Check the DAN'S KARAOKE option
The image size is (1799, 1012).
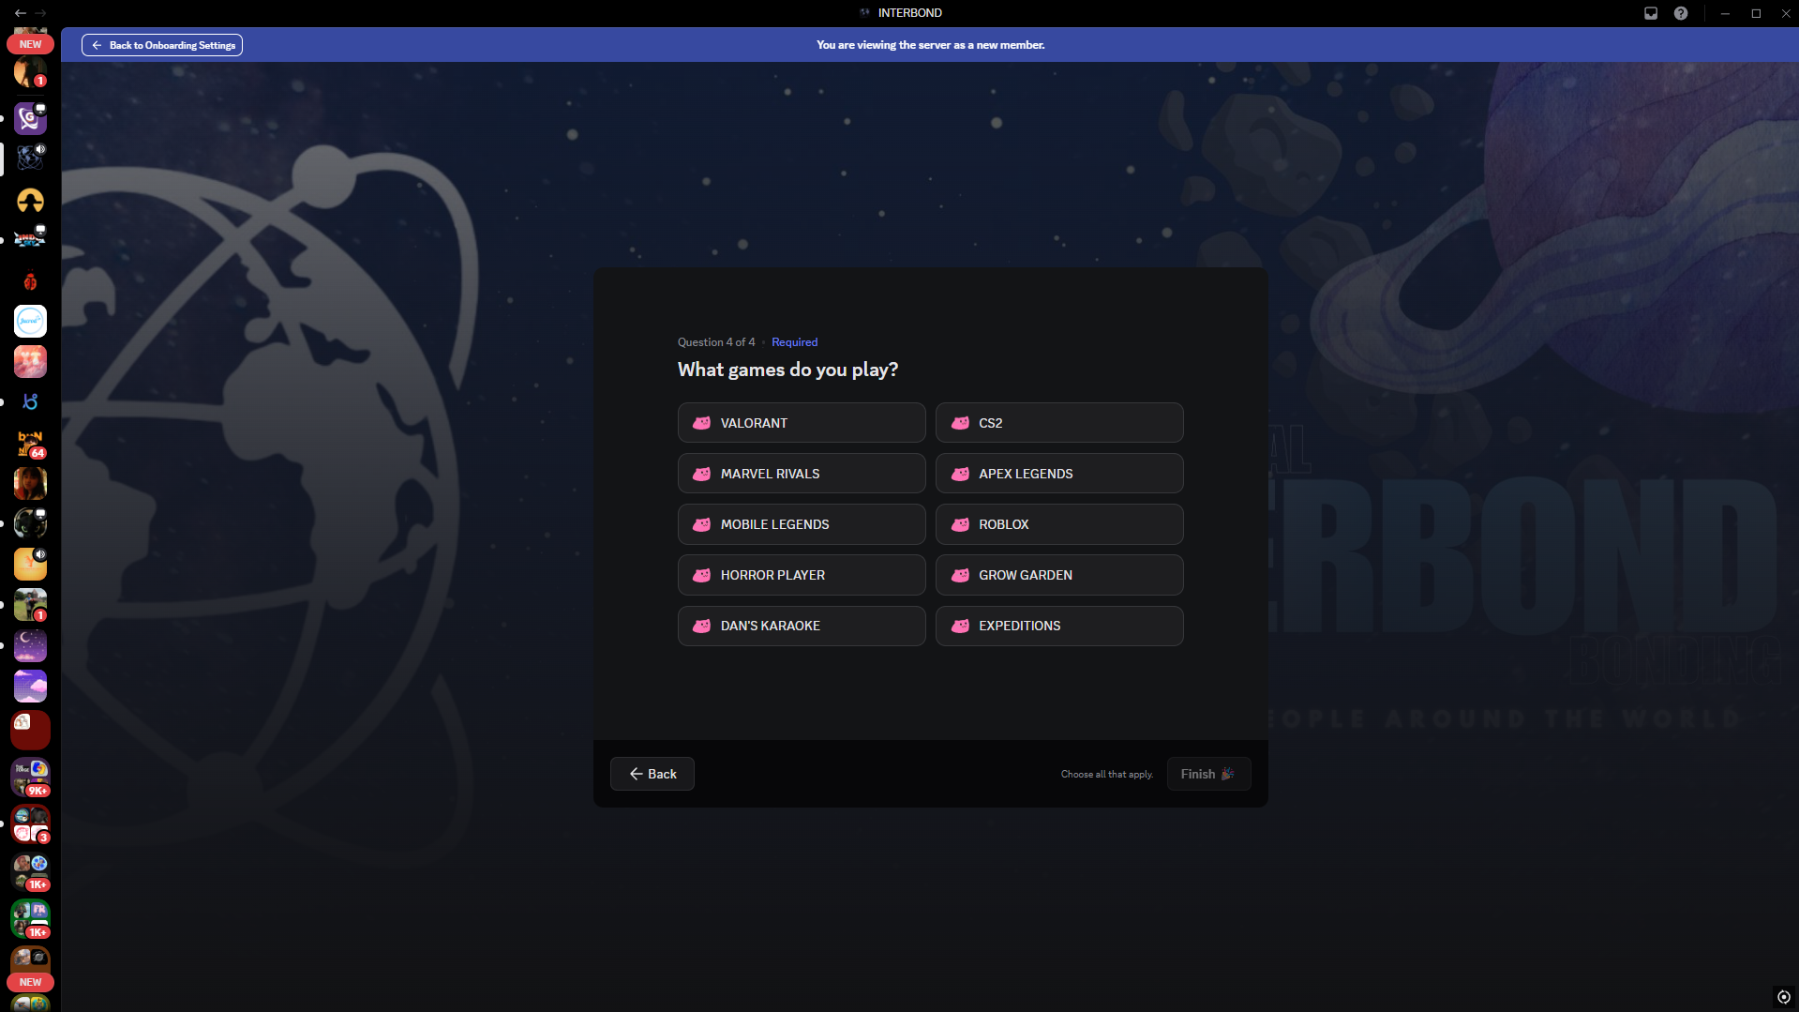pyautogui.click(x=802, y=626)
